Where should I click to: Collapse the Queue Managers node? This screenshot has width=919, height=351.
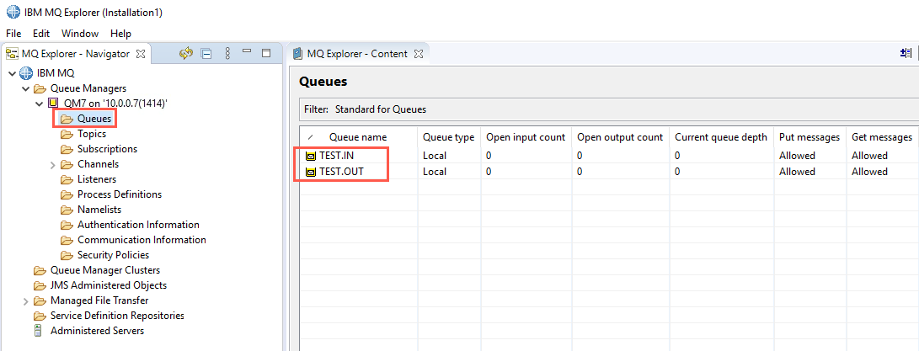click(x=25, y=89)
